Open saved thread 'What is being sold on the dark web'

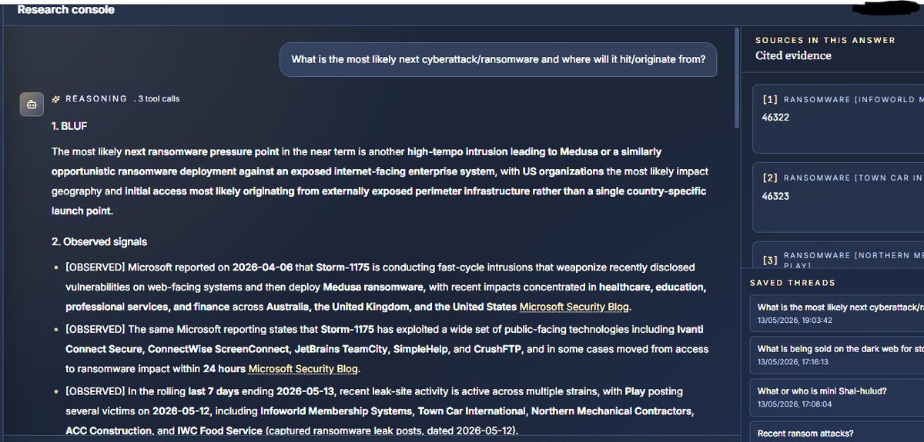coord(836,354)
